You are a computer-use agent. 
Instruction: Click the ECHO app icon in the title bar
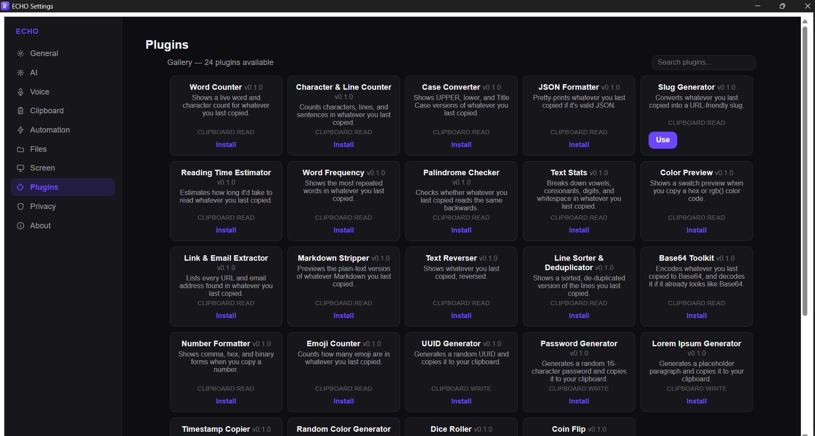[x=5, y=6]
